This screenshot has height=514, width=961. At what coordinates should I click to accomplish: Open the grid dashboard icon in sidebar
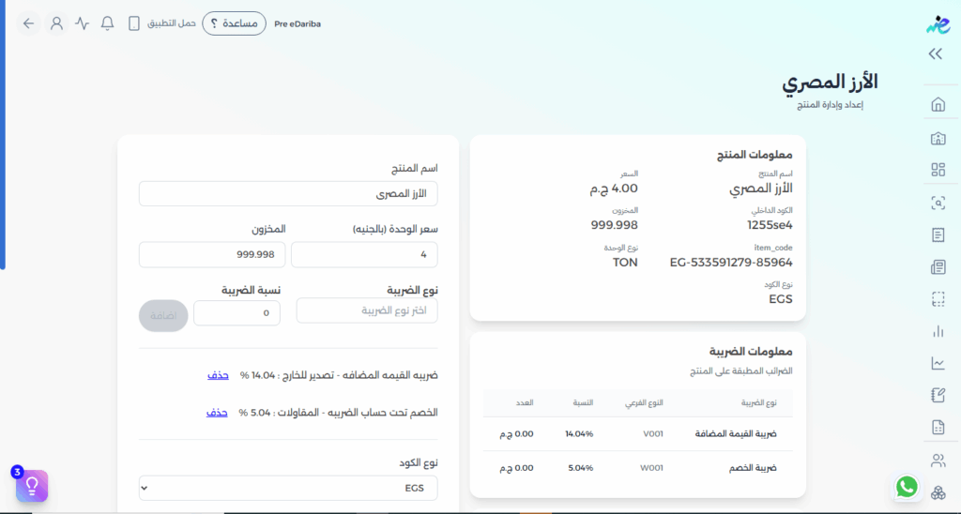pyautogui.click(x=938, y=170)
